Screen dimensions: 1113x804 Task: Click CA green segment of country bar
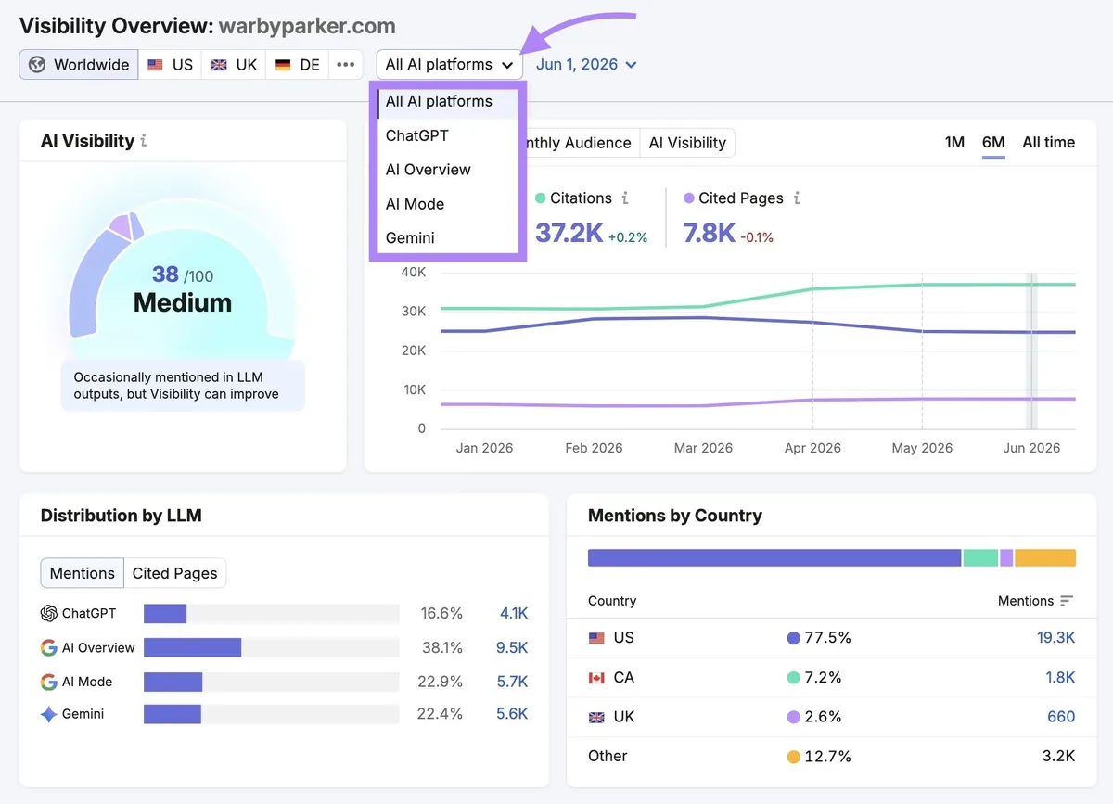pos(980,557)
